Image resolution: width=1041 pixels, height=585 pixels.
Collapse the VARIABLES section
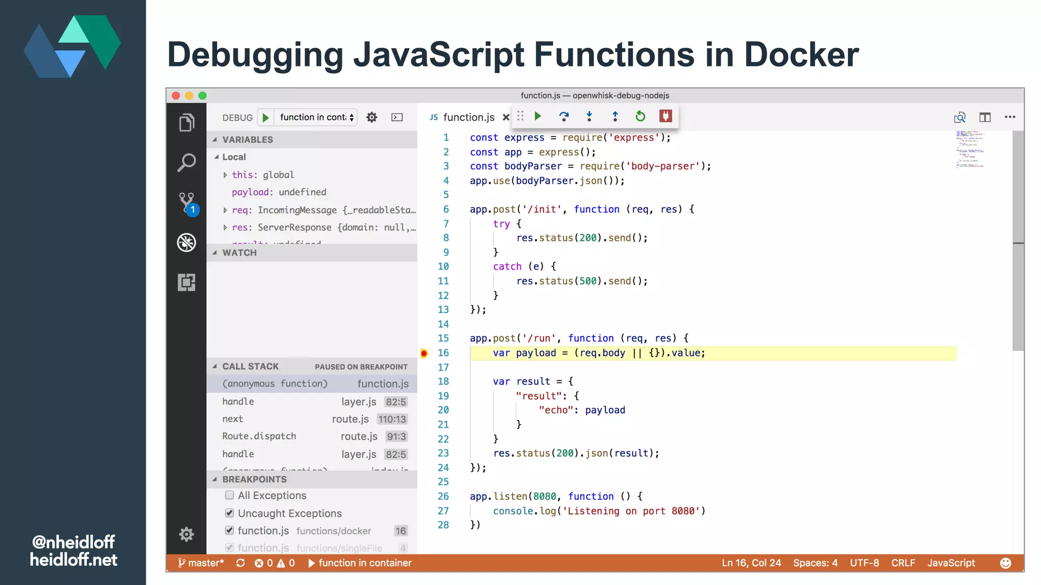[312, 140]
